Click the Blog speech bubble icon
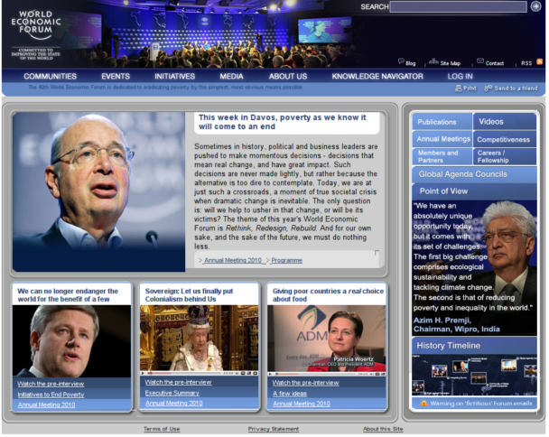This screenshot has height=437, width=549. coord(400,62)
